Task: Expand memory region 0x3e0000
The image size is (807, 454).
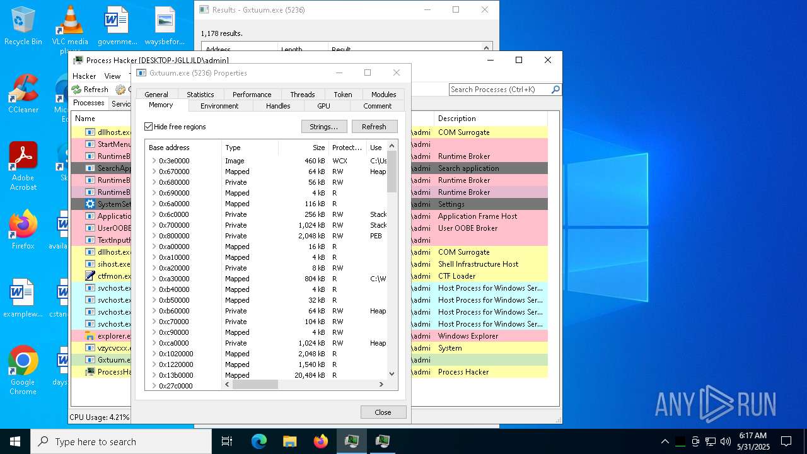Action: [154, 161]
